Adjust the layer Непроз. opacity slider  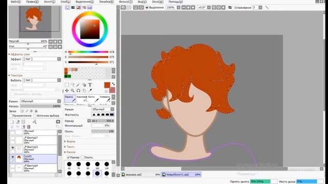click(x=40, y=106)
